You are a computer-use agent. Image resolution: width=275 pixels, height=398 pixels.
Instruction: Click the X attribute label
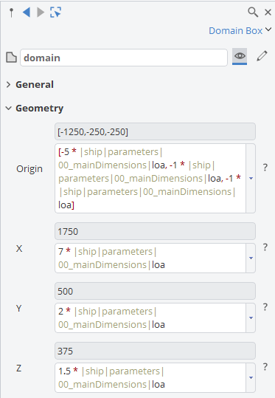tap(19, 249)
